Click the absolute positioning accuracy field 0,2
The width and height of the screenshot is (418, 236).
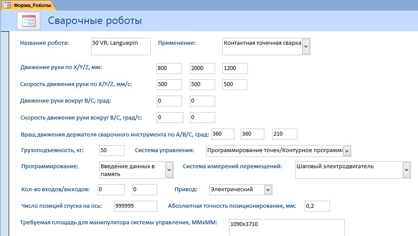pyautogui.click(x=317, y=206)
